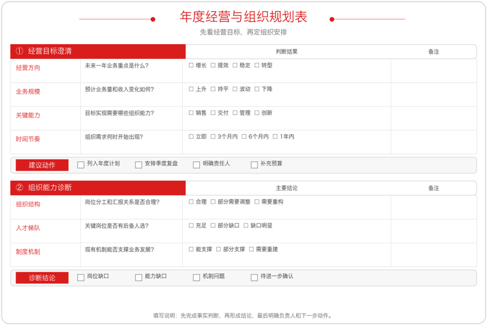Click the 备注 cell for 经营方向
Viewport: 487px width, 325px height.
[x=434, y=71]
